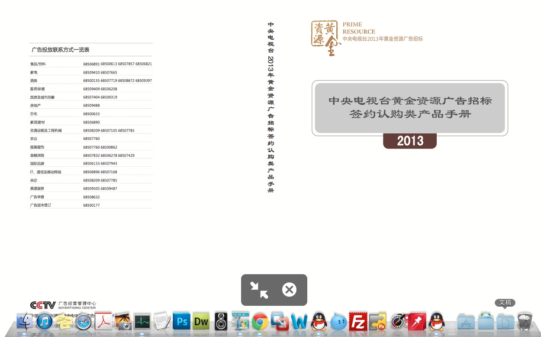Click 中央电视台2013年黄金资源广告招标 caption
Screen dimensions: 541x337
(x=383, y=39)
